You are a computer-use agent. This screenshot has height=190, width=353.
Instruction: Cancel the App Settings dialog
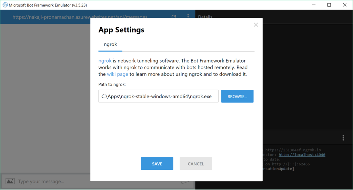(196, 164)
